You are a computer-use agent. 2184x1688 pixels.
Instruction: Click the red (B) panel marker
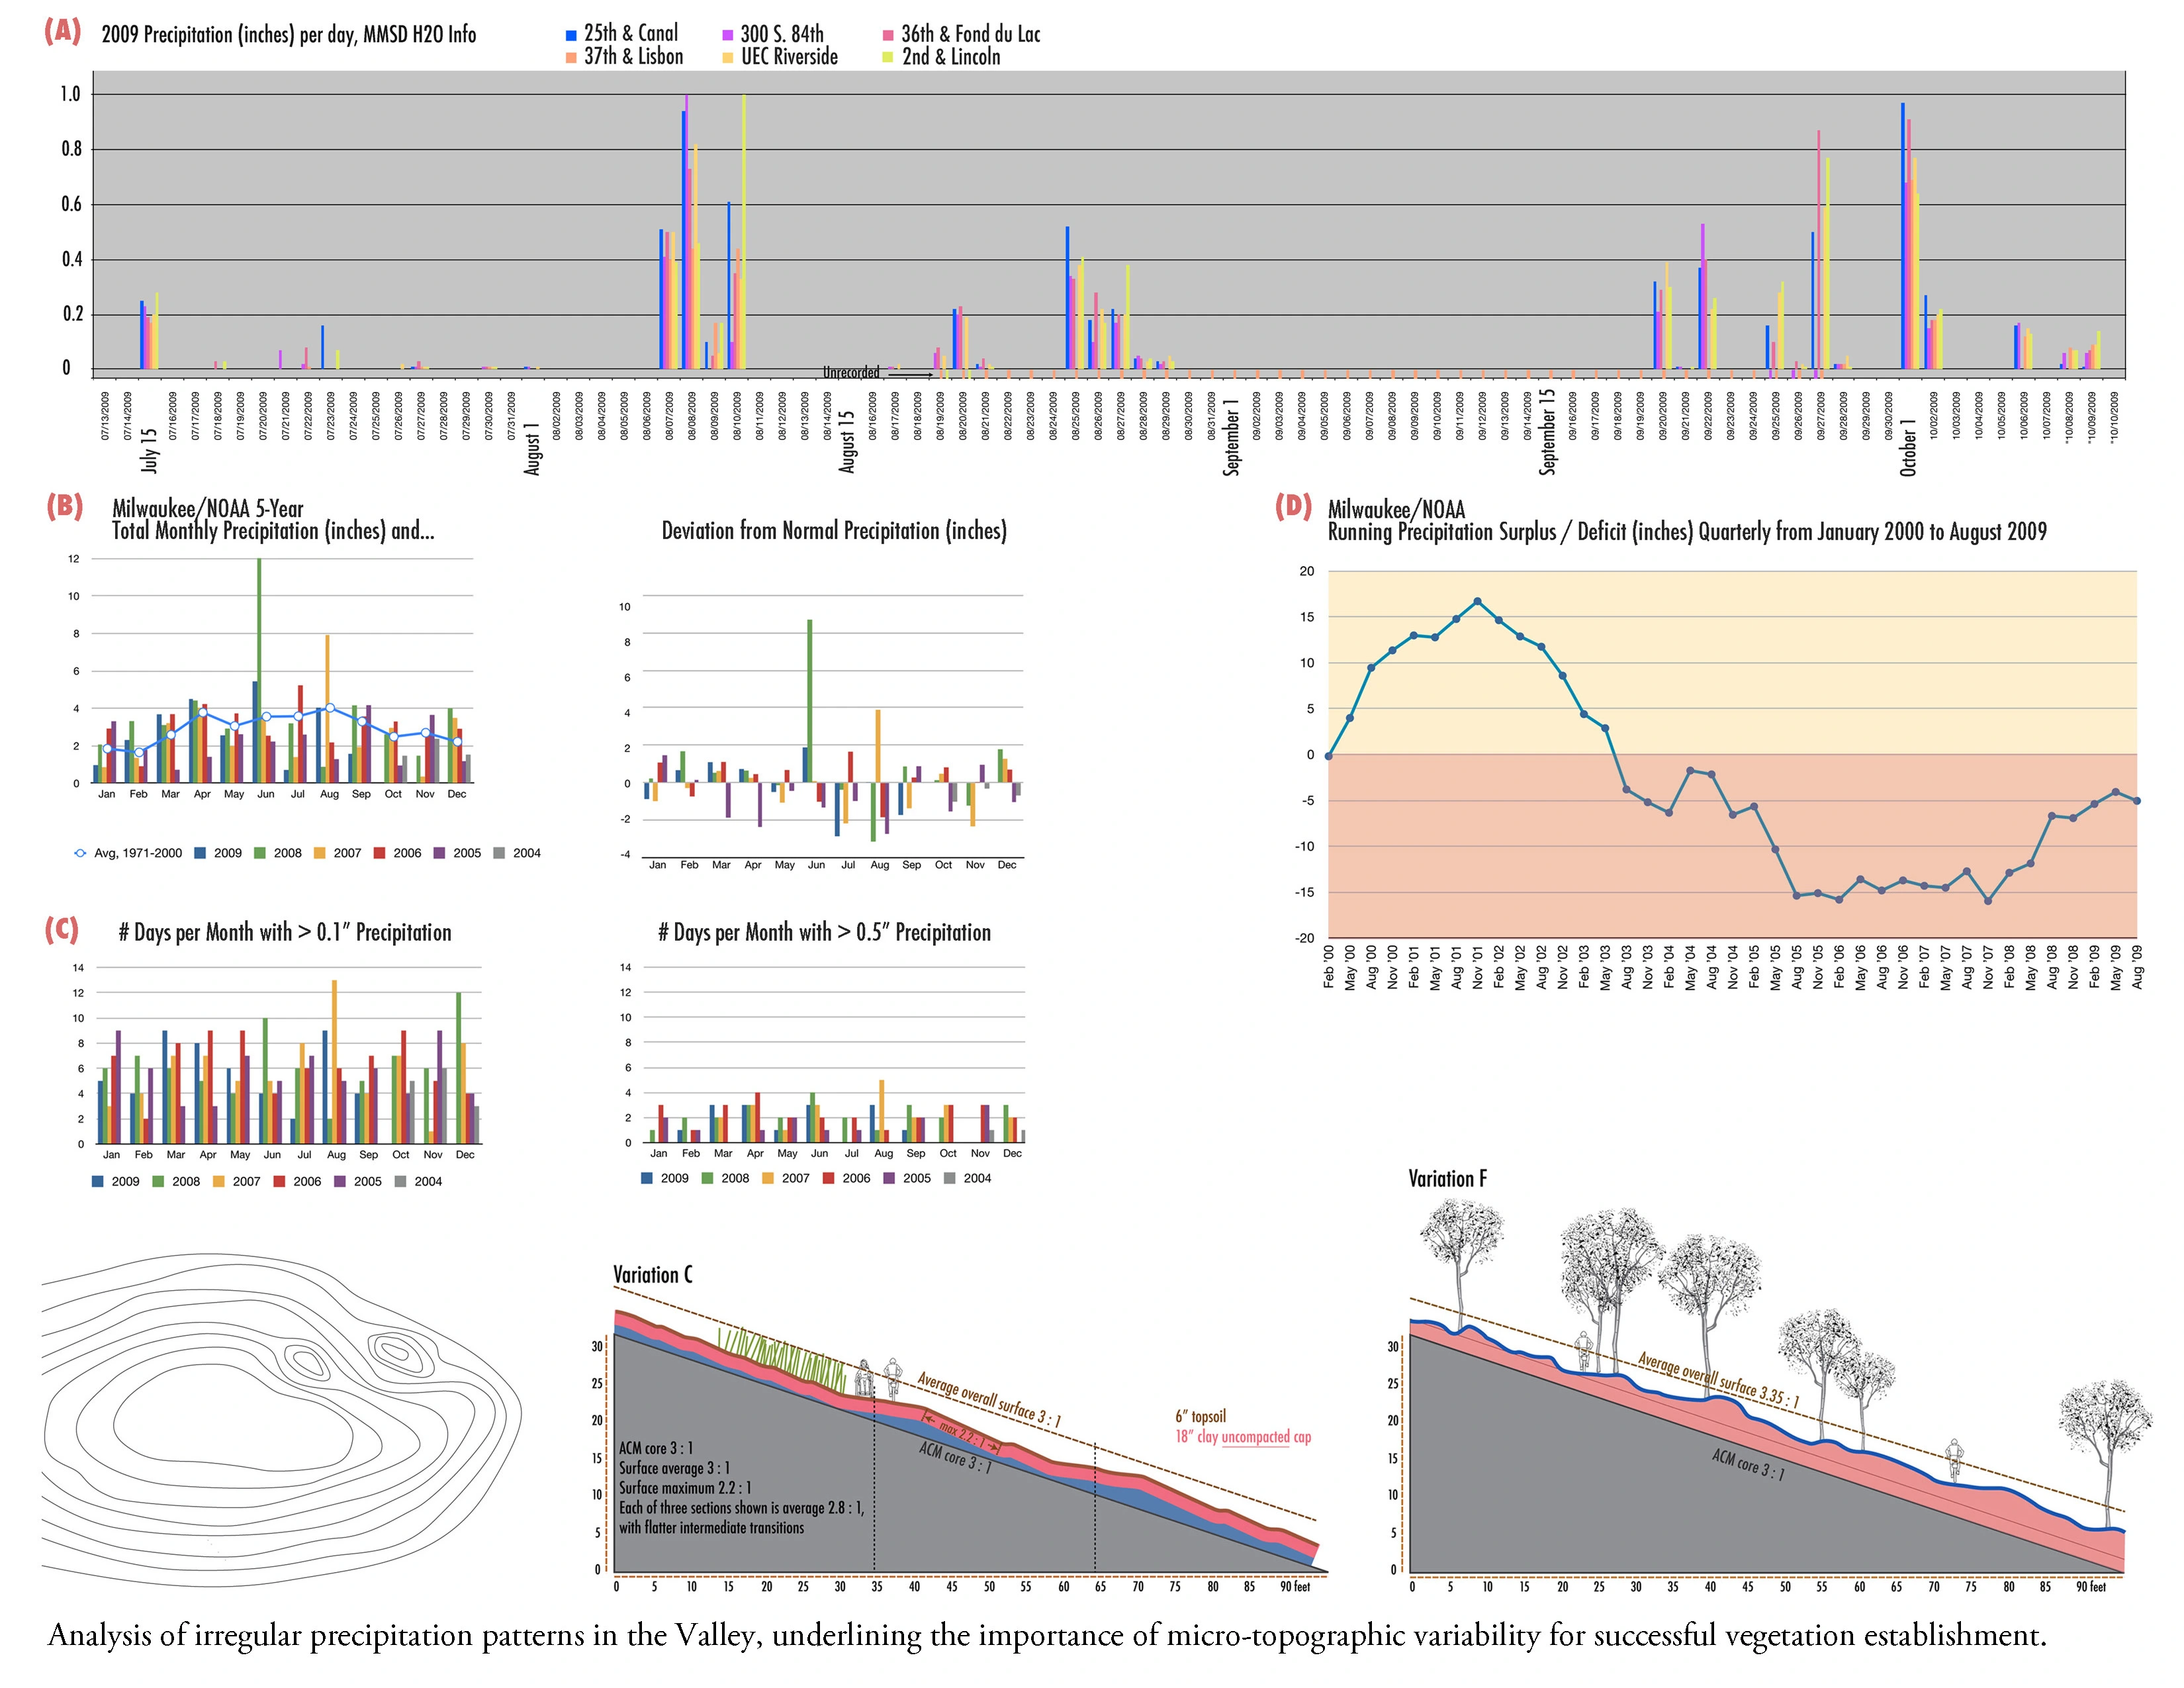pyautogui.click(x=64, y=506)
